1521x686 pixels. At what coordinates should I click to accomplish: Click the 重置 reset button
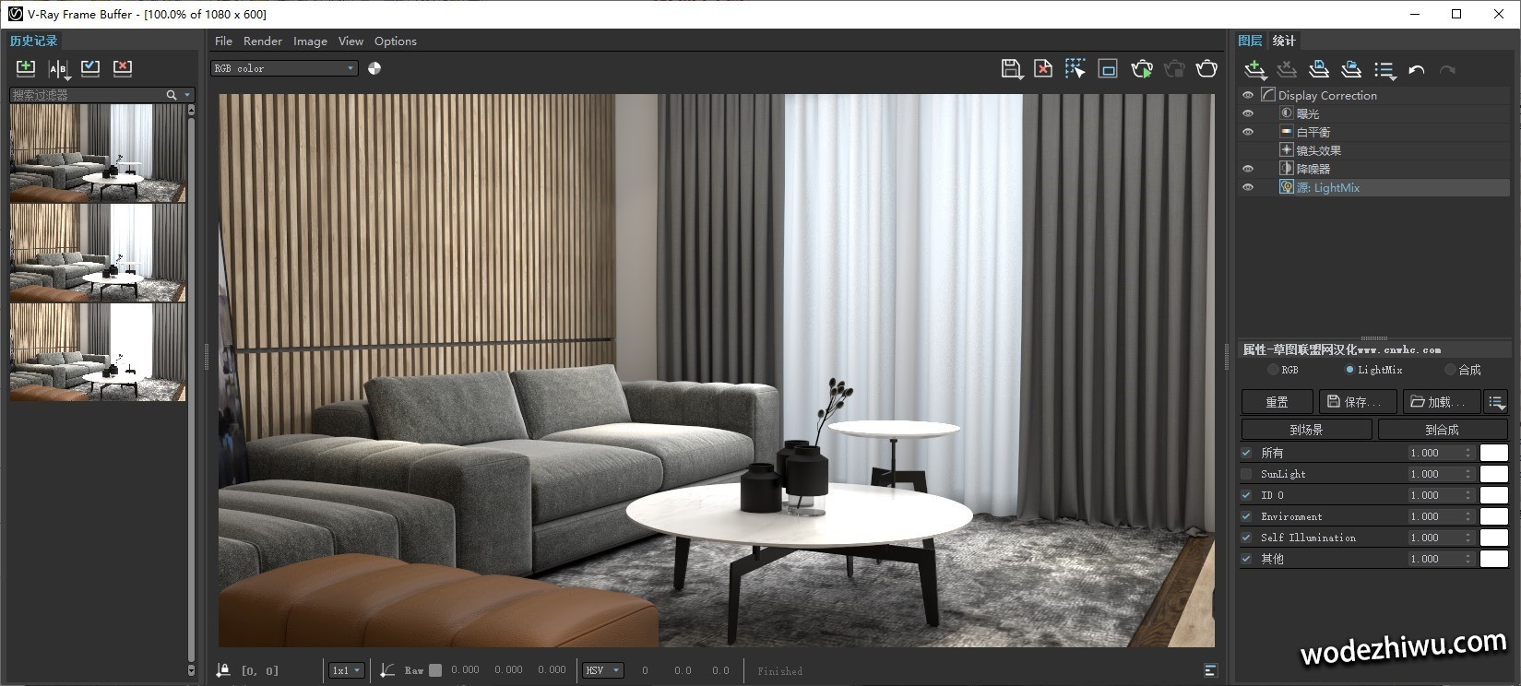(x=1277, y=402)
